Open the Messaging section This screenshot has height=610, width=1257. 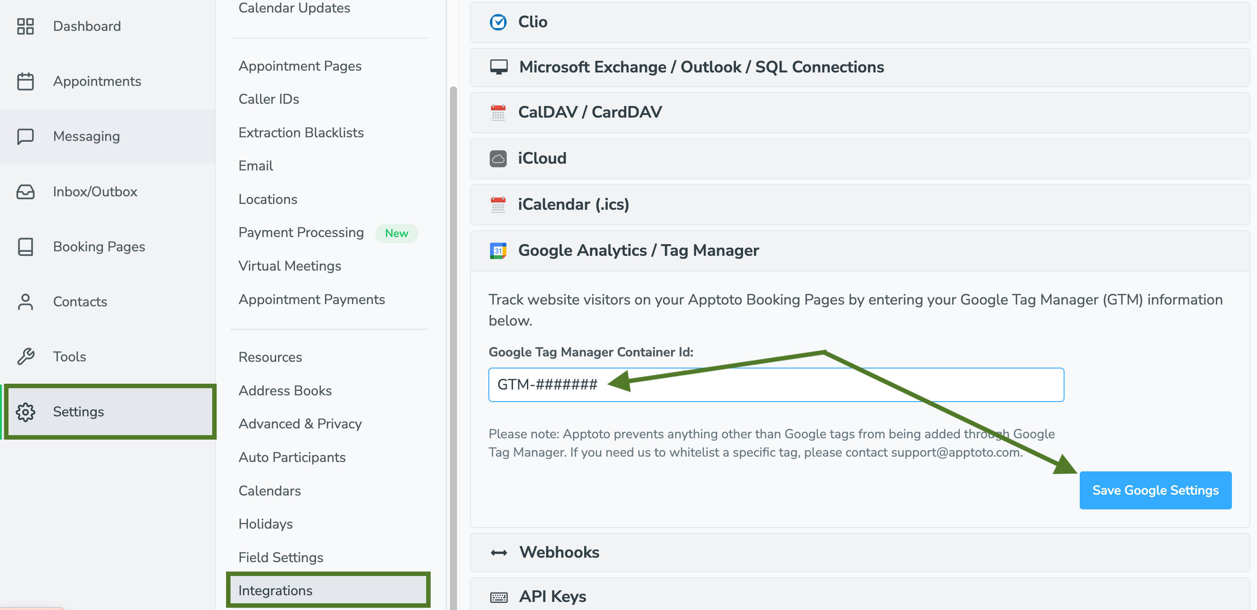pos(107,136)
